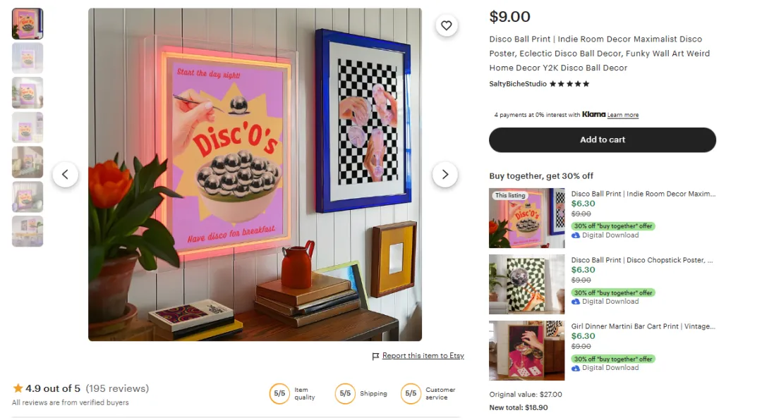Go to the next product image
The height and width of the screenshot is (420, 762).
pyautogui.click(x=445, y=174)
